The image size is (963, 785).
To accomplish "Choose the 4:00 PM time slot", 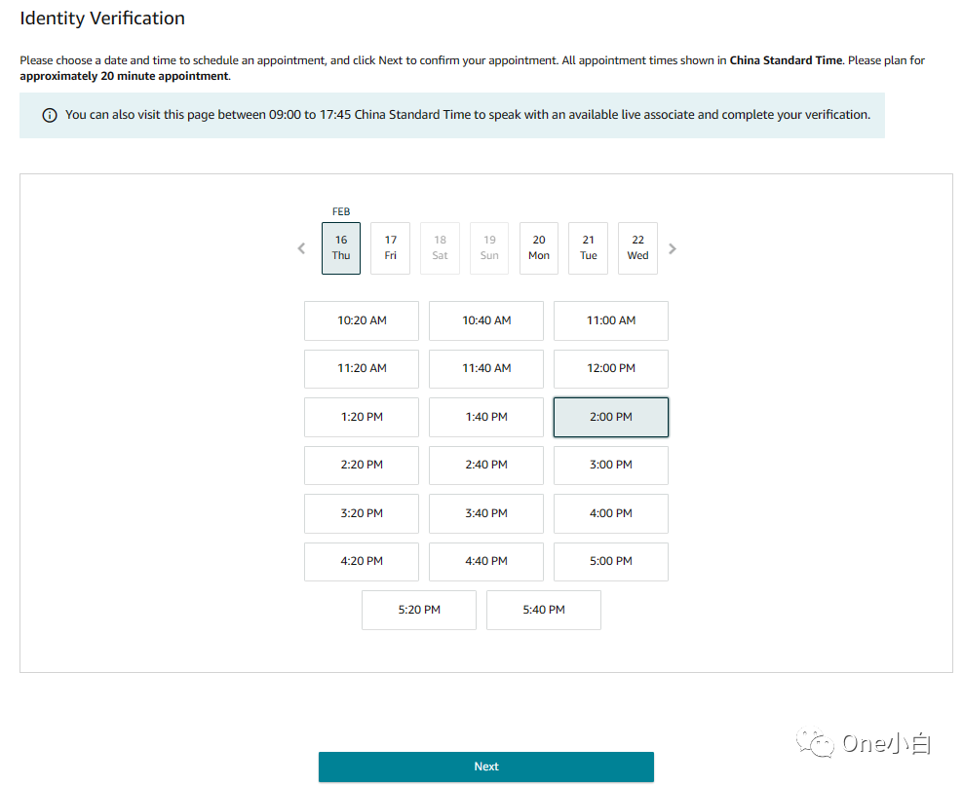I will [x=611, y=513].
